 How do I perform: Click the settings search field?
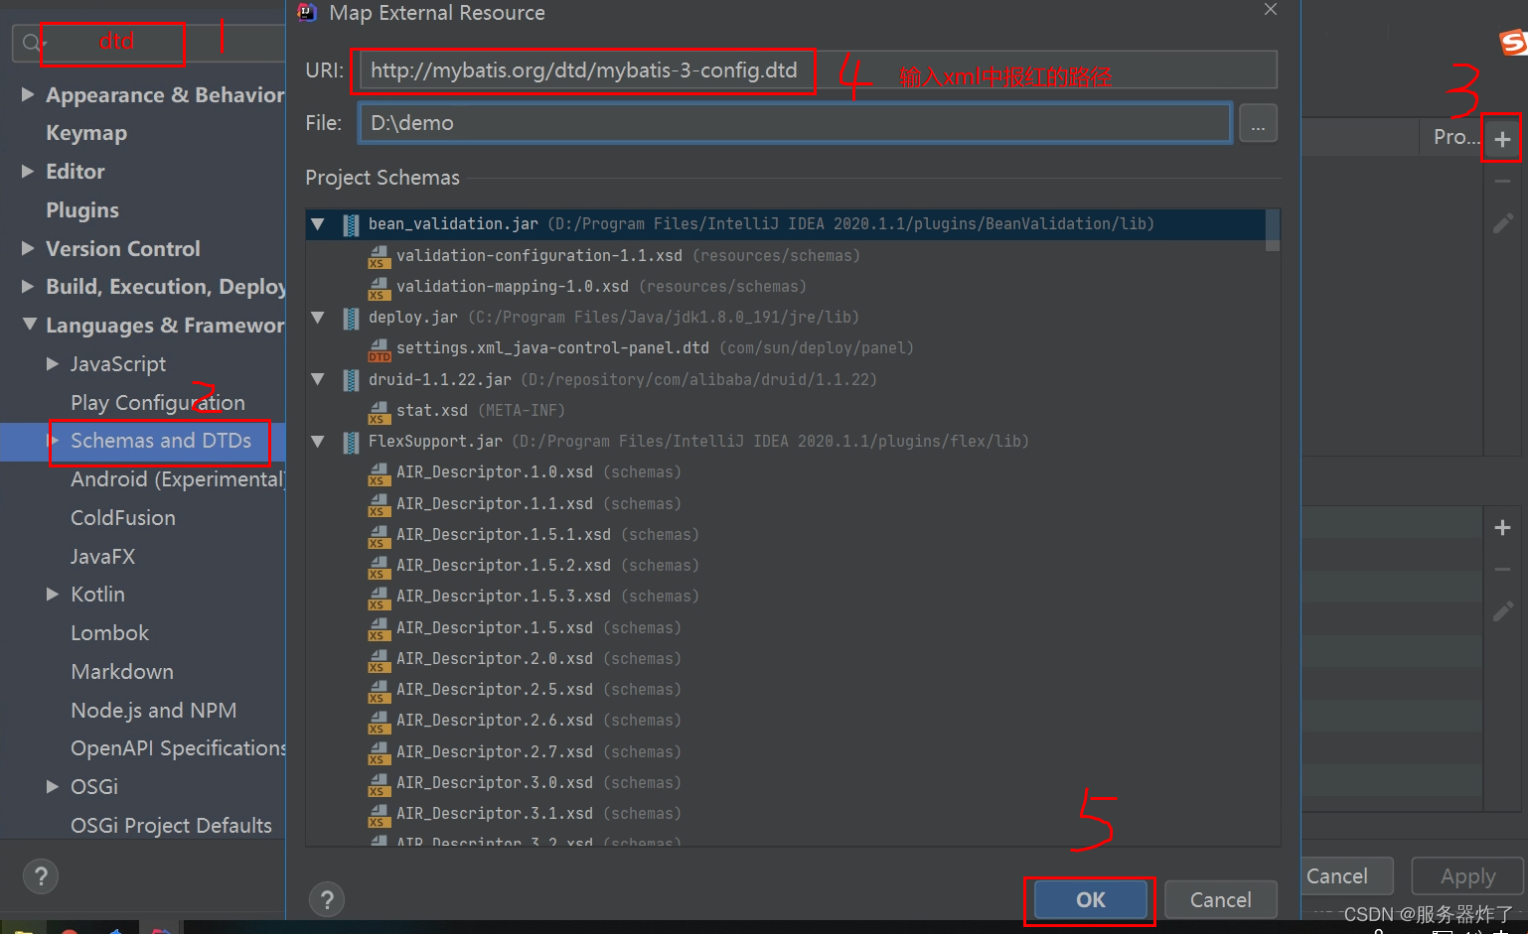point(149,43)
